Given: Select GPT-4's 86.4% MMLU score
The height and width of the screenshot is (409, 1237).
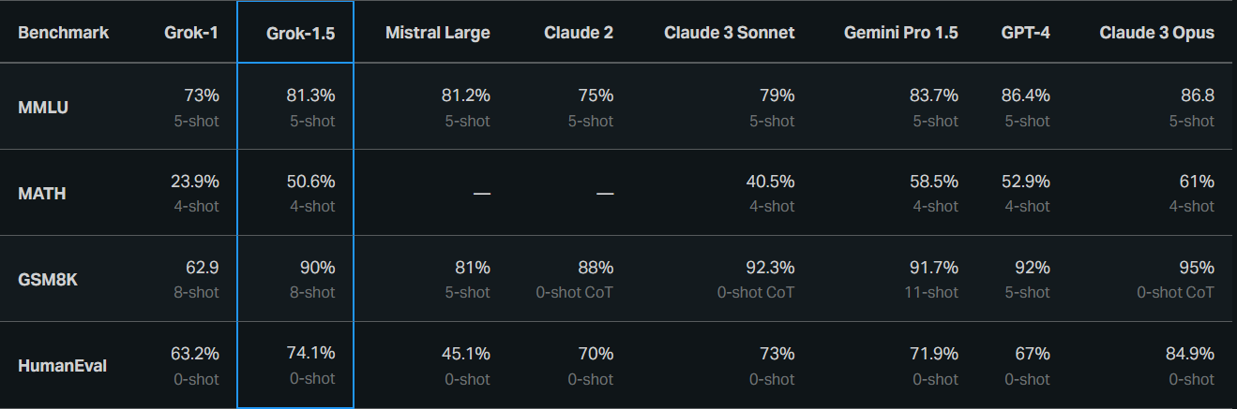Looking at the screenshot, I should (x=1025, y=95).
